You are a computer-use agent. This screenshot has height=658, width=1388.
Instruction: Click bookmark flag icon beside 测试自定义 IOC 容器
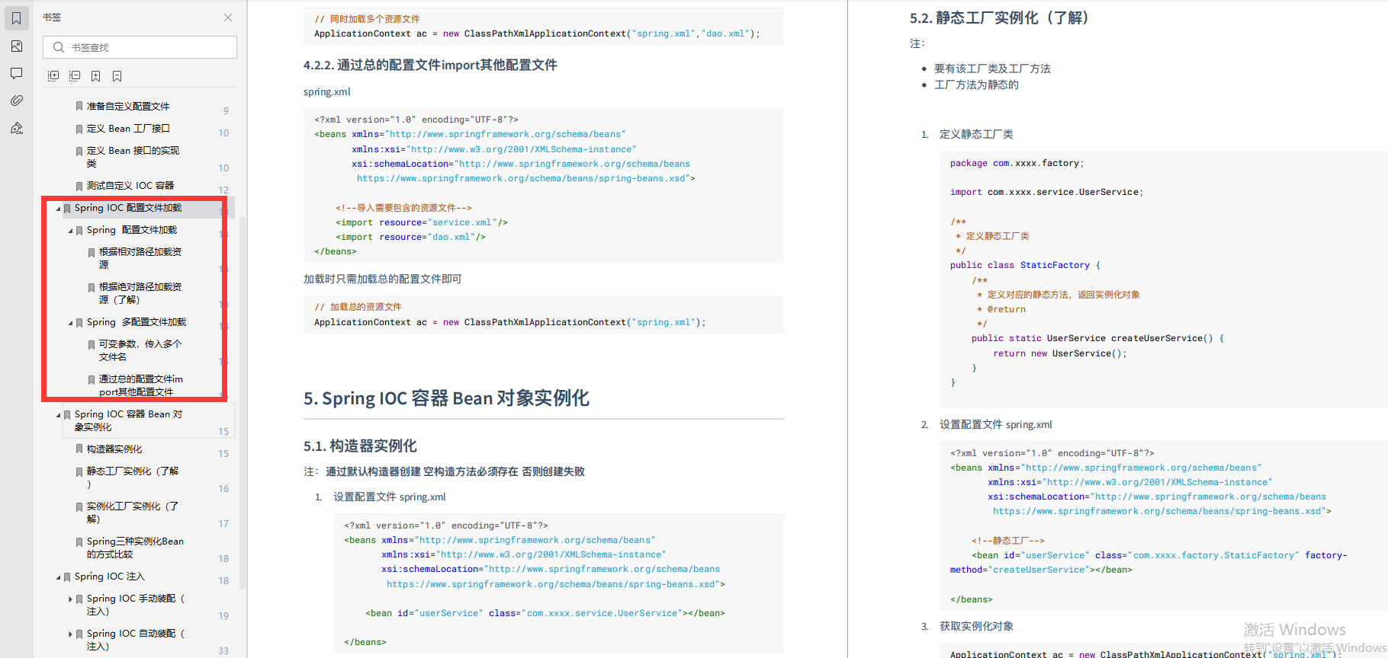coord(79,186)
